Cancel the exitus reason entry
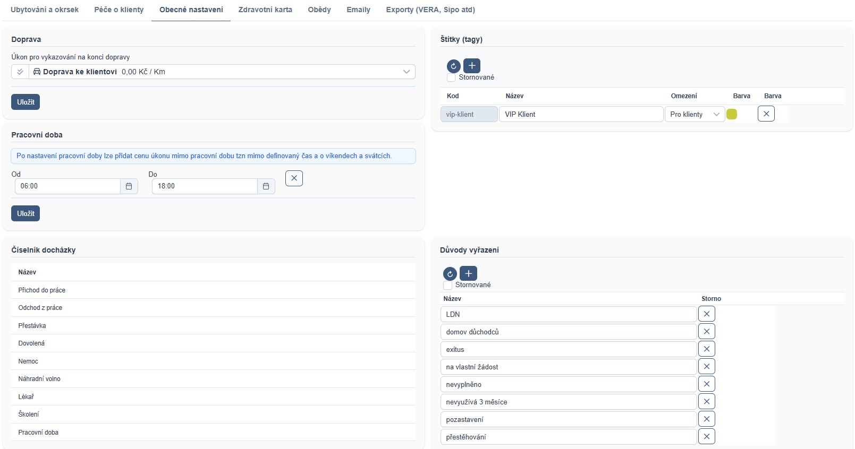The height and width of the screenshot is (449, 855). point(706,349)
